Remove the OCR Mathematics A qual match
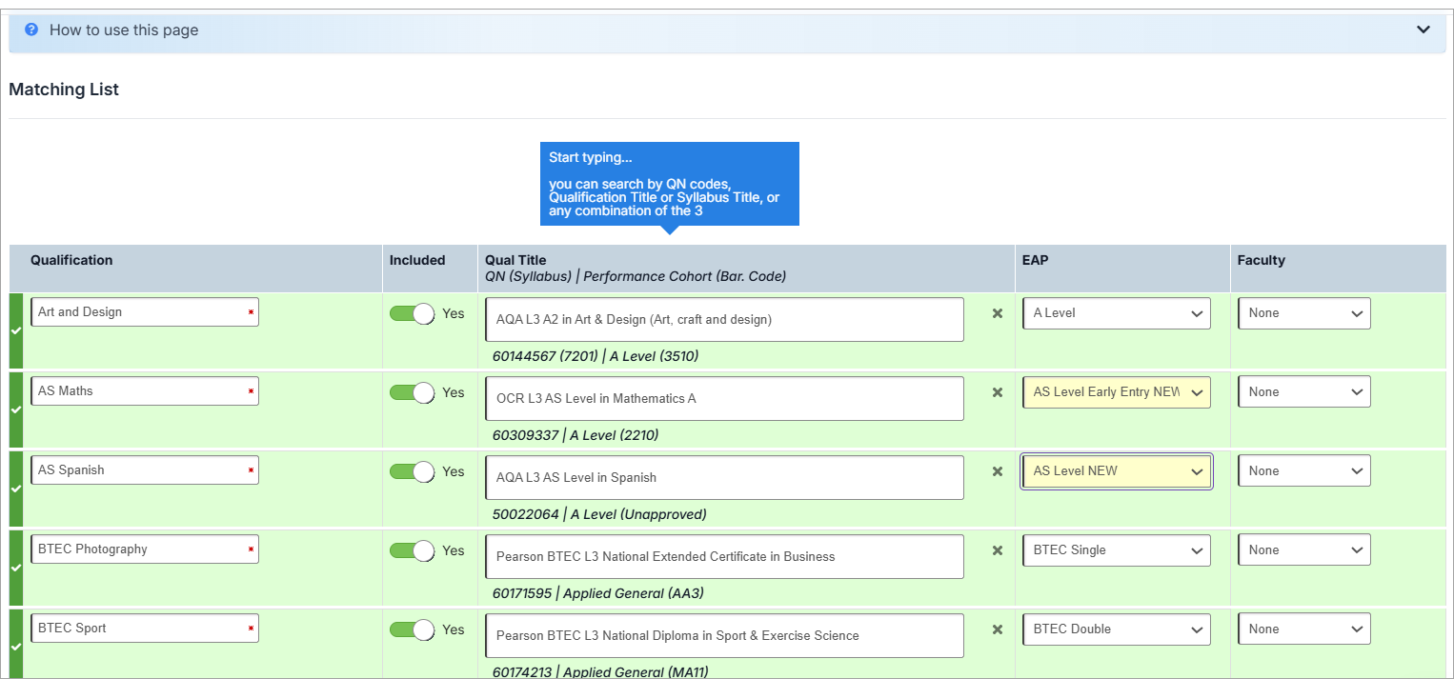Viewport: 1454px width, 679px height. 998,392
